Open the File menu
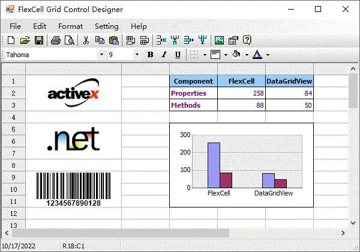The width and height of the screenshot is (360, 252). click(15, 26)
